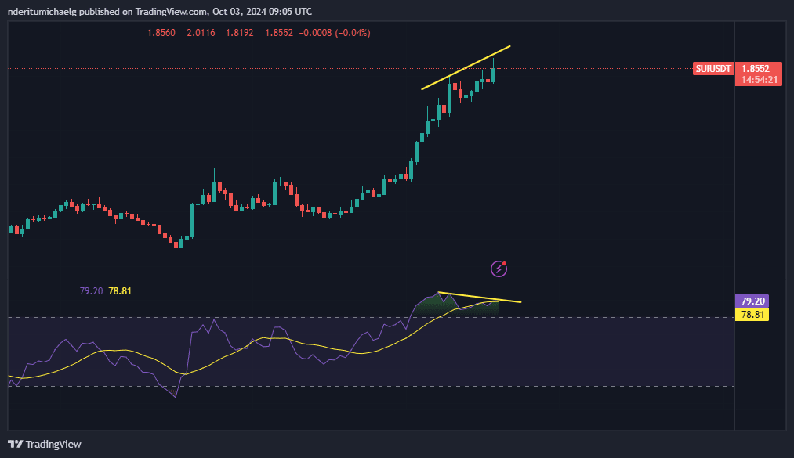Click the TradingView logo at bottom left
794x458 pixels.
click(x=45, y=445)
